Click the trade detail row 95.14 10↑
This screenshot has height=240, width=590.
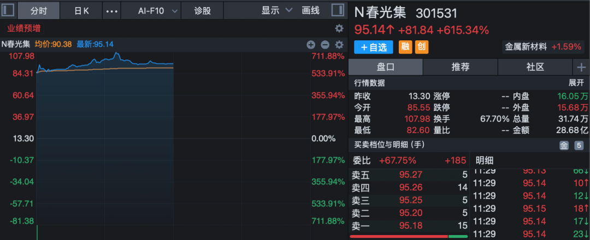pyautogui.click(x=531, y=183)
